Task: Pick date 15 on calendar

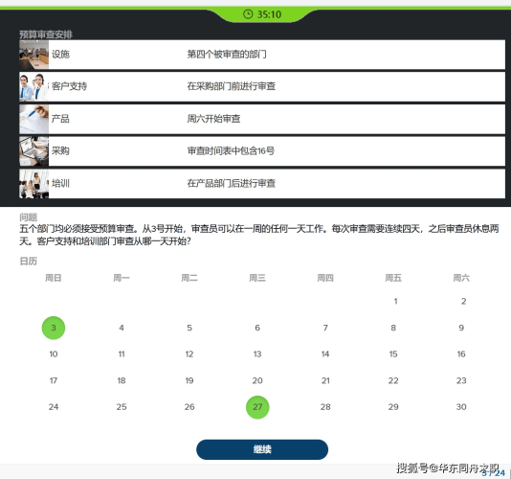Action: pyautogui.click(x=393, y=354)
